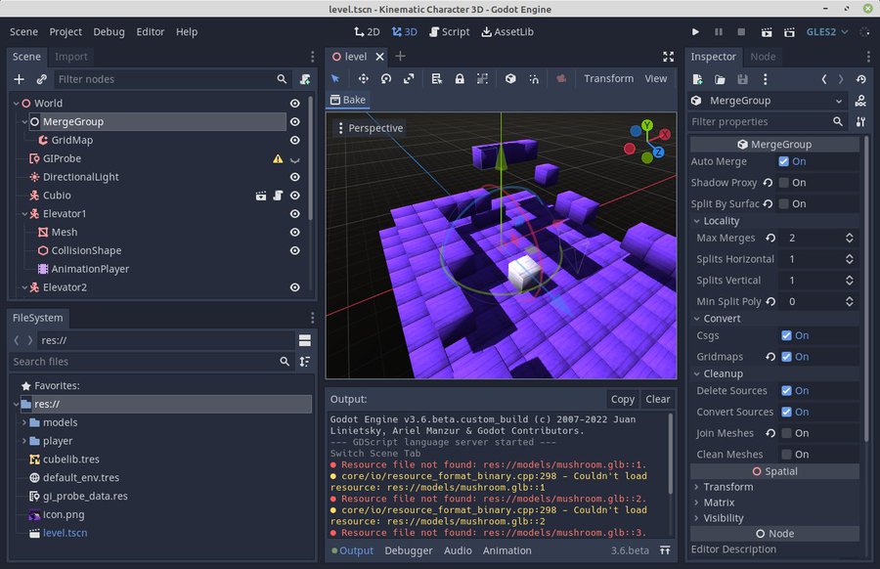Collapse the Elevator1 node children
Image resolution: width=880 pixels, height=569 pixels.
(24, 214)
